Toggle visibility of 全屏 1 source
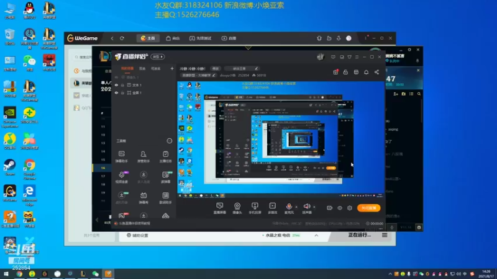The image size is (497, 279). click(x=116, y=93)
